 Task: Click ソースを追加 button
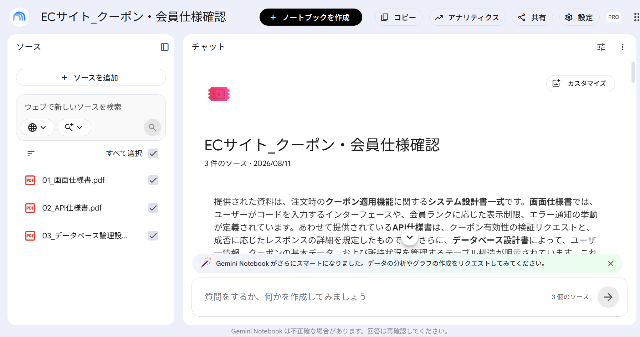point(91,77)
